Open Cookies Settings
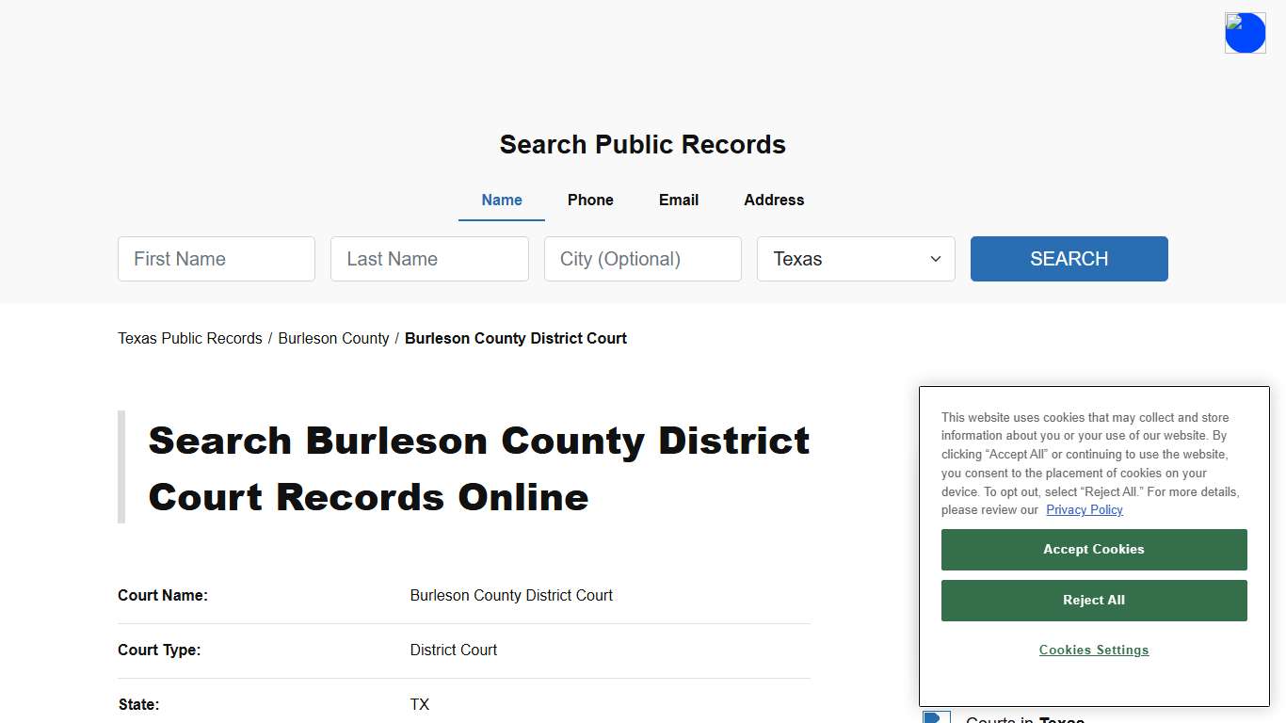 point(1093,650)
